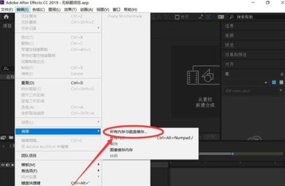Toggle the solo column switch in the timeline
The width and height of the screenshot is (285, 186).
[x=12, y=165]
